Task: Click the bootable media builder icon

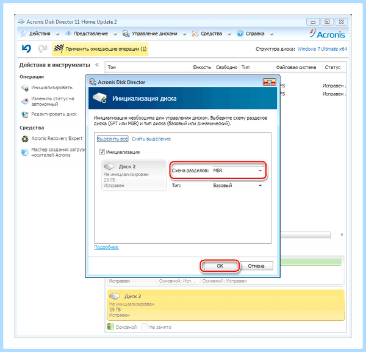Action: 25,152
